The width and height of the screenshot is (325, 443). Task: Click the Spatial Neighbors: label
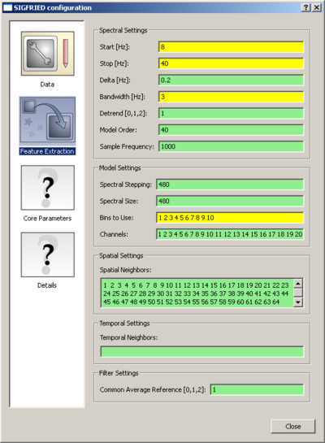click(125, 270)
